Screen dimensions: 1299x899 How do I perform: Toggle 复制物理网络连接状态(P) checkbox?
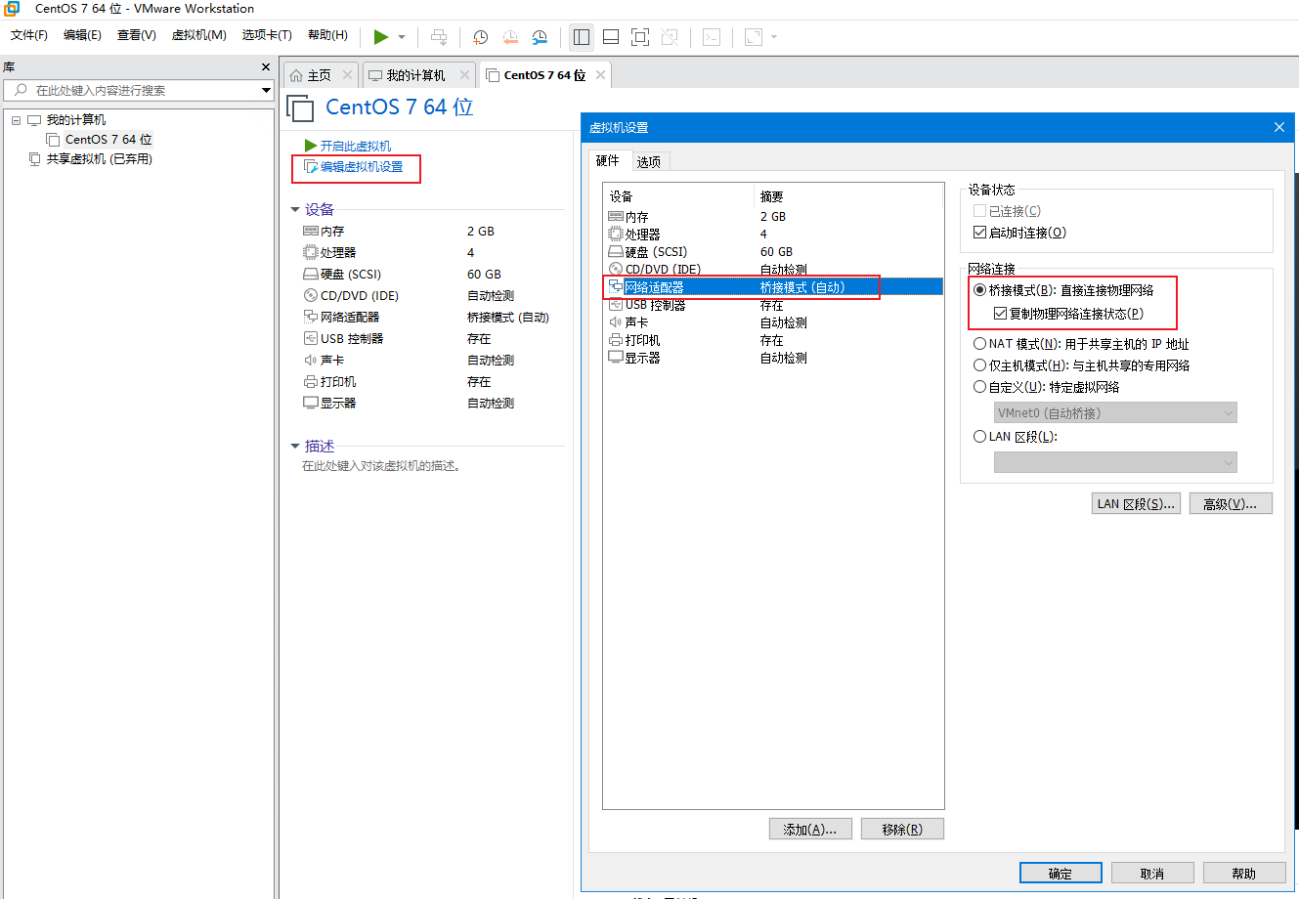point(1000,314)
